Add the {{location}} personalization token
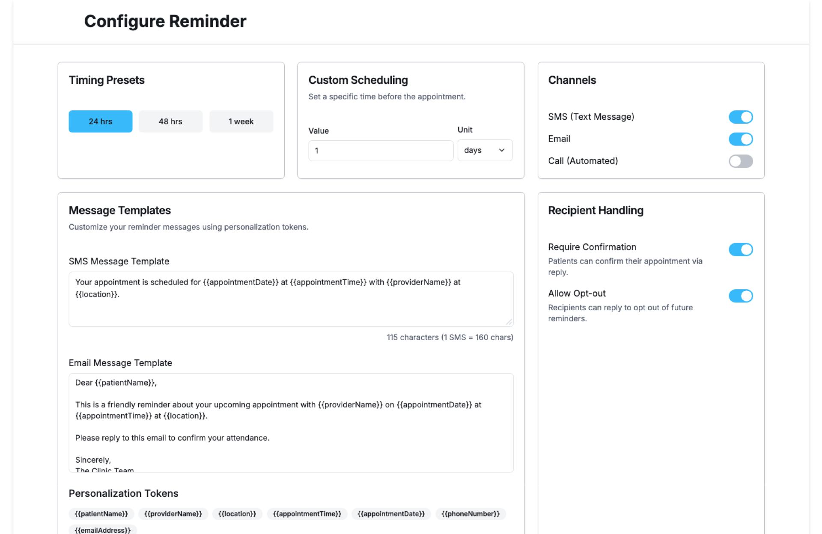 click(237, 513)
